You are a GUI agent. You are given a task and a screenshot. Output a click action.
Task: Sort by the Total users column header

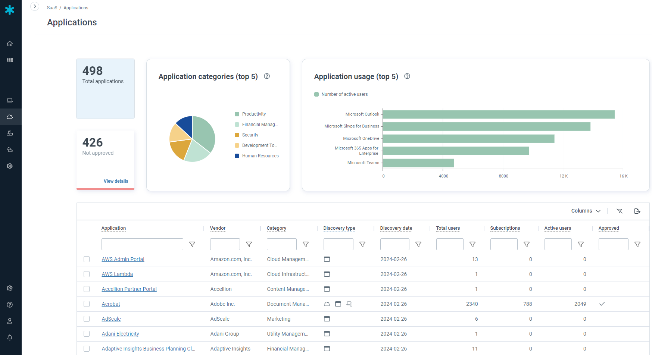448,228
